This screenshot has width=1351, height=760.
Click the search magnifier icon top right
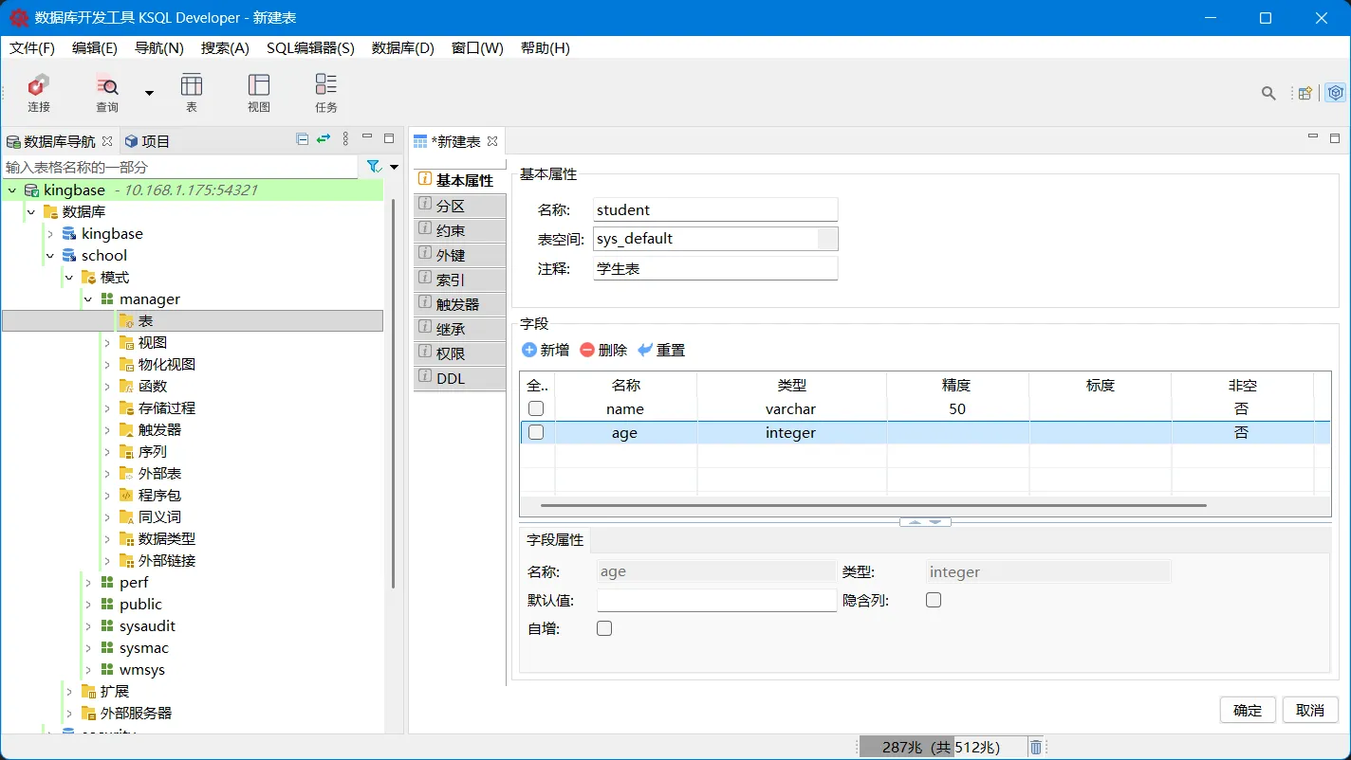[1268, 94]
